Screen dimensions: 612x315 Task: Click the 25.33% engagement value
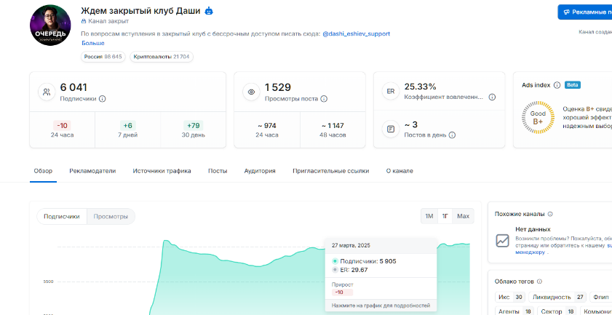[x=420, y=87]
